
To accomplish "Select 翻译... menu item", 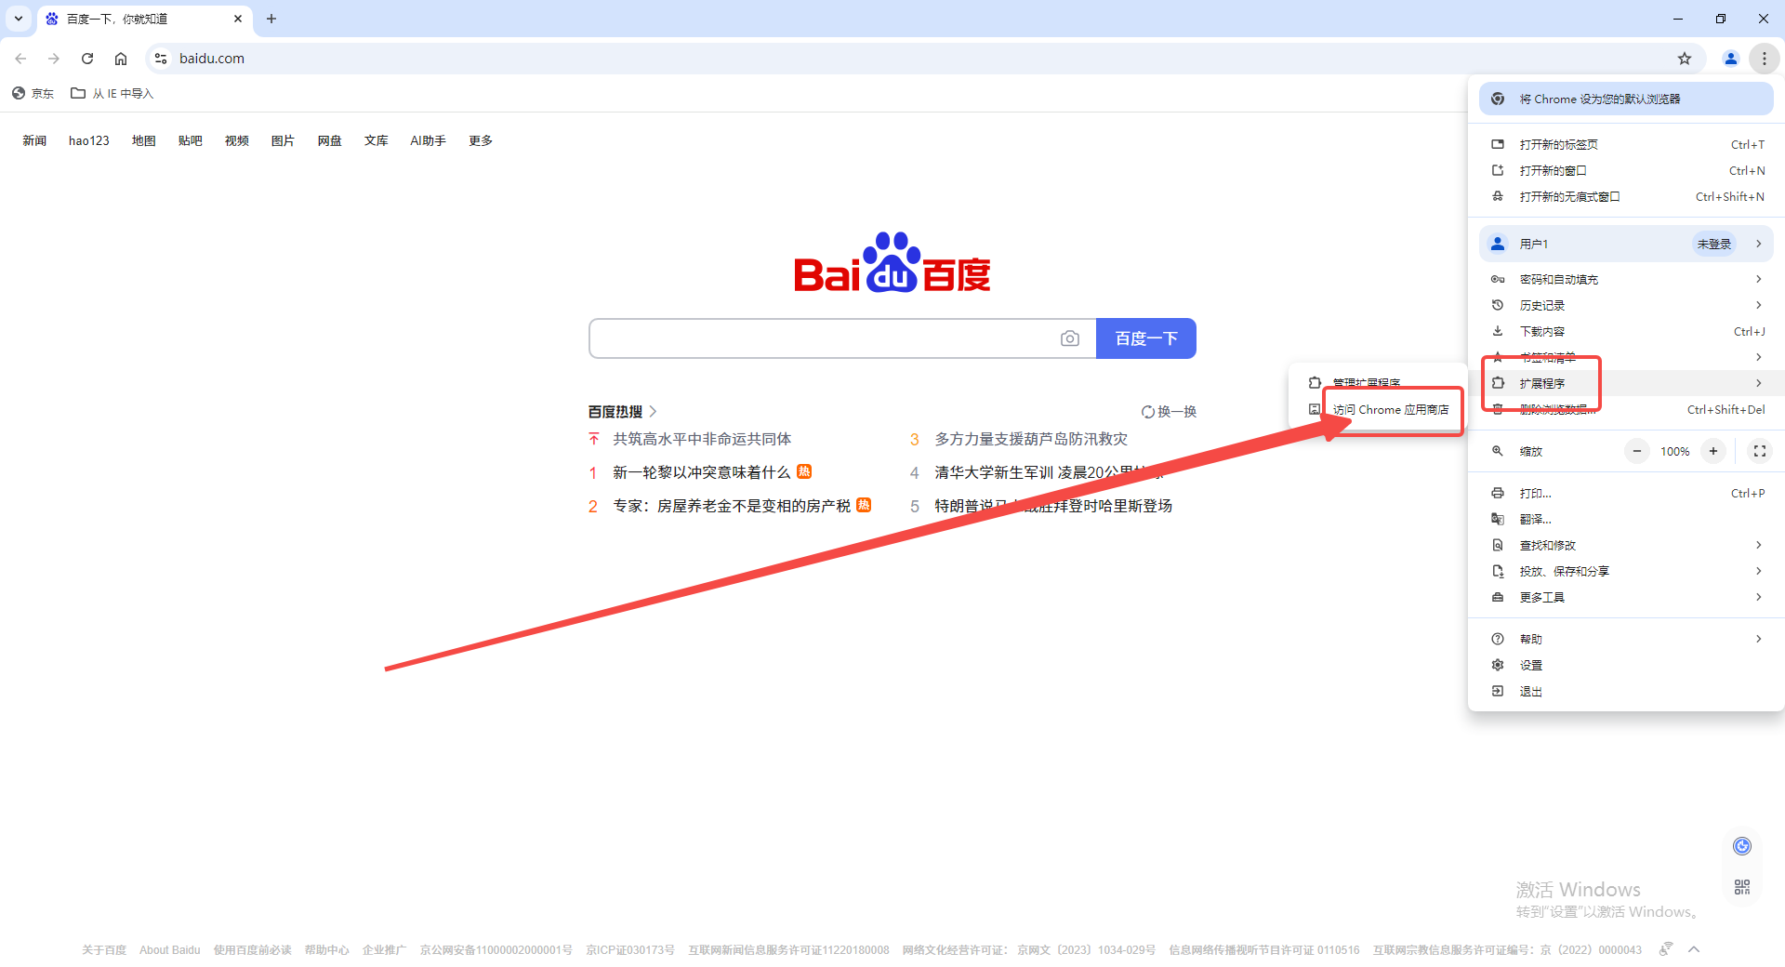I will coord(1626,519).
